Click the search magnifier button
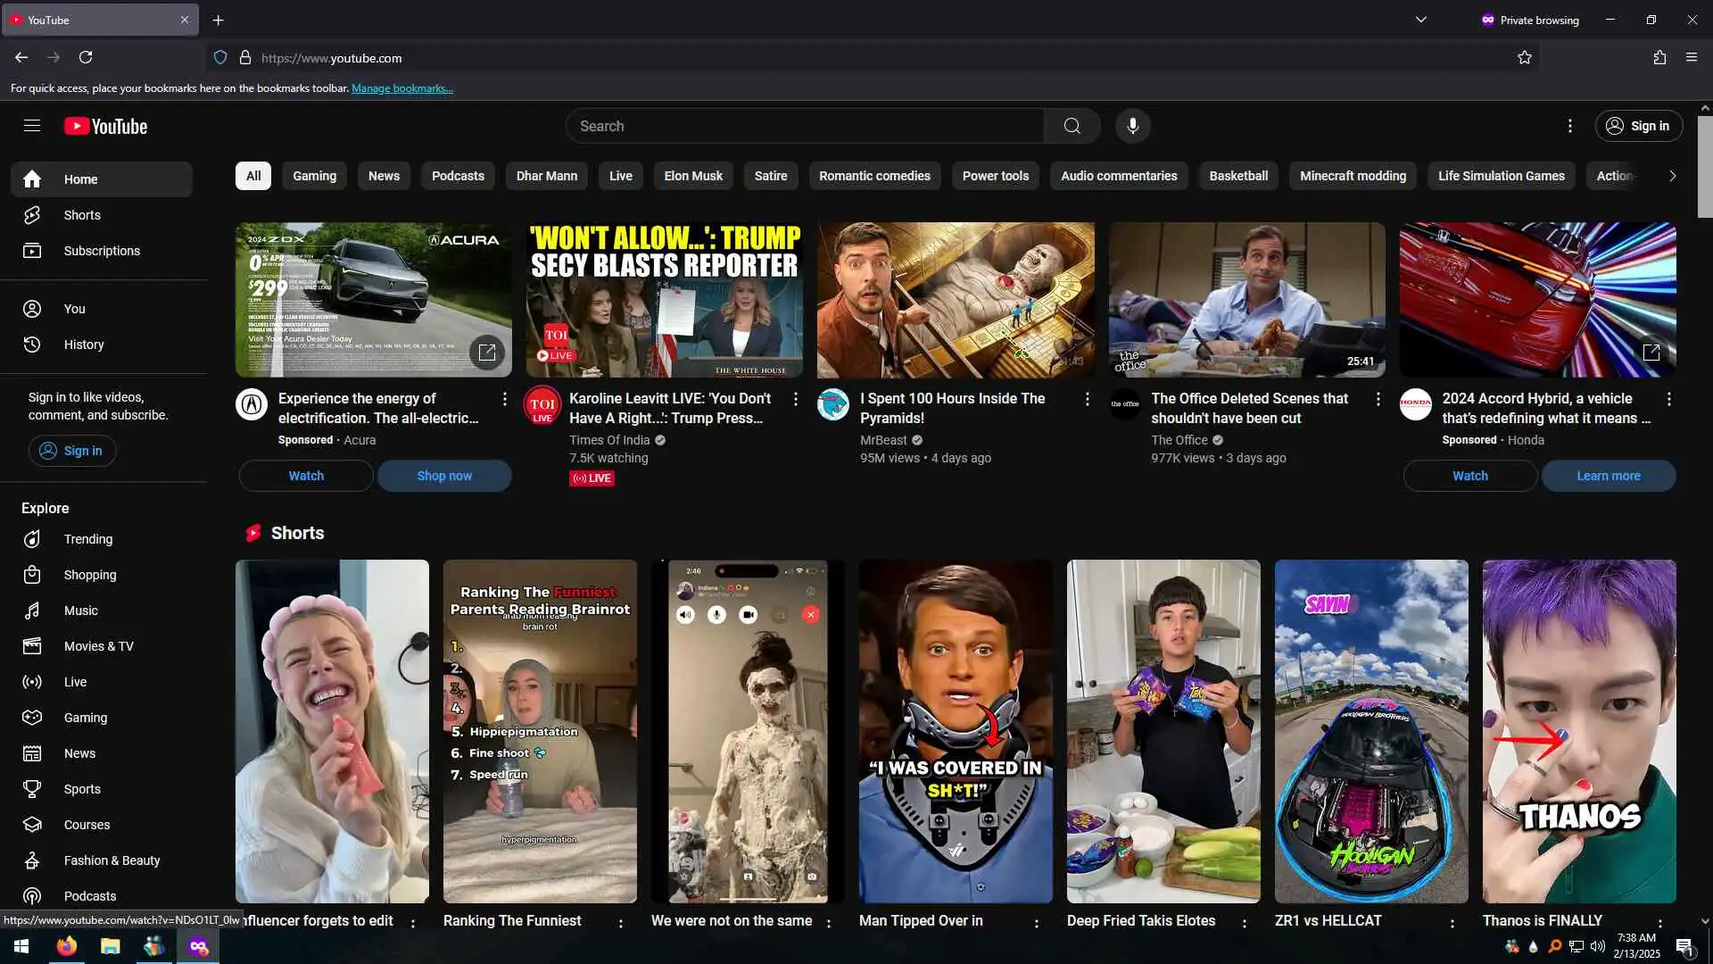This screenshot has height=964, width=1713. click(1072, 126)
